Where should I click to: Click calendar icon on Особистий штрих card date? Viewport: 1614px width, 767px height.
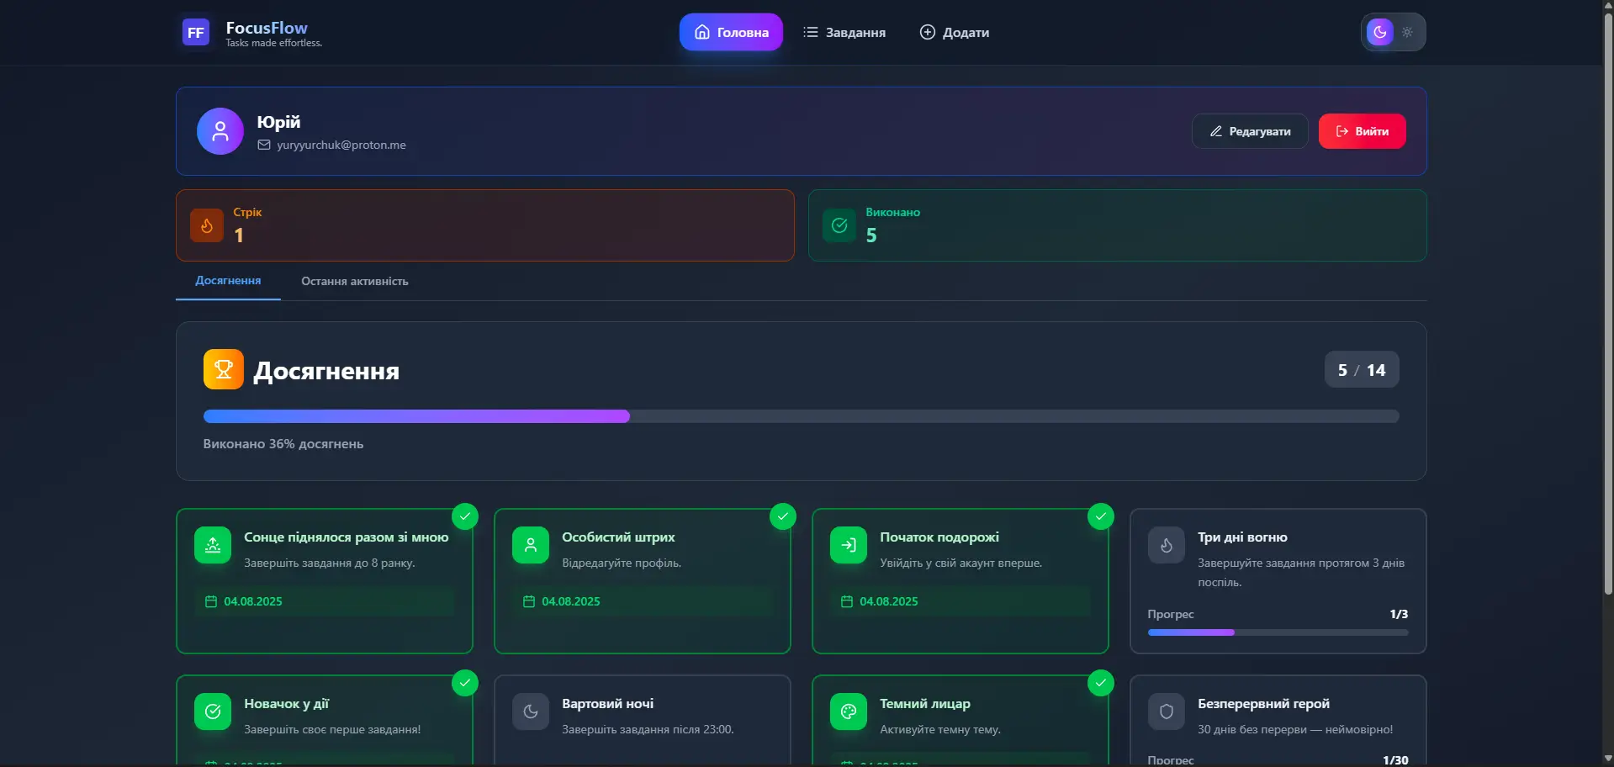tap(529, 601)
